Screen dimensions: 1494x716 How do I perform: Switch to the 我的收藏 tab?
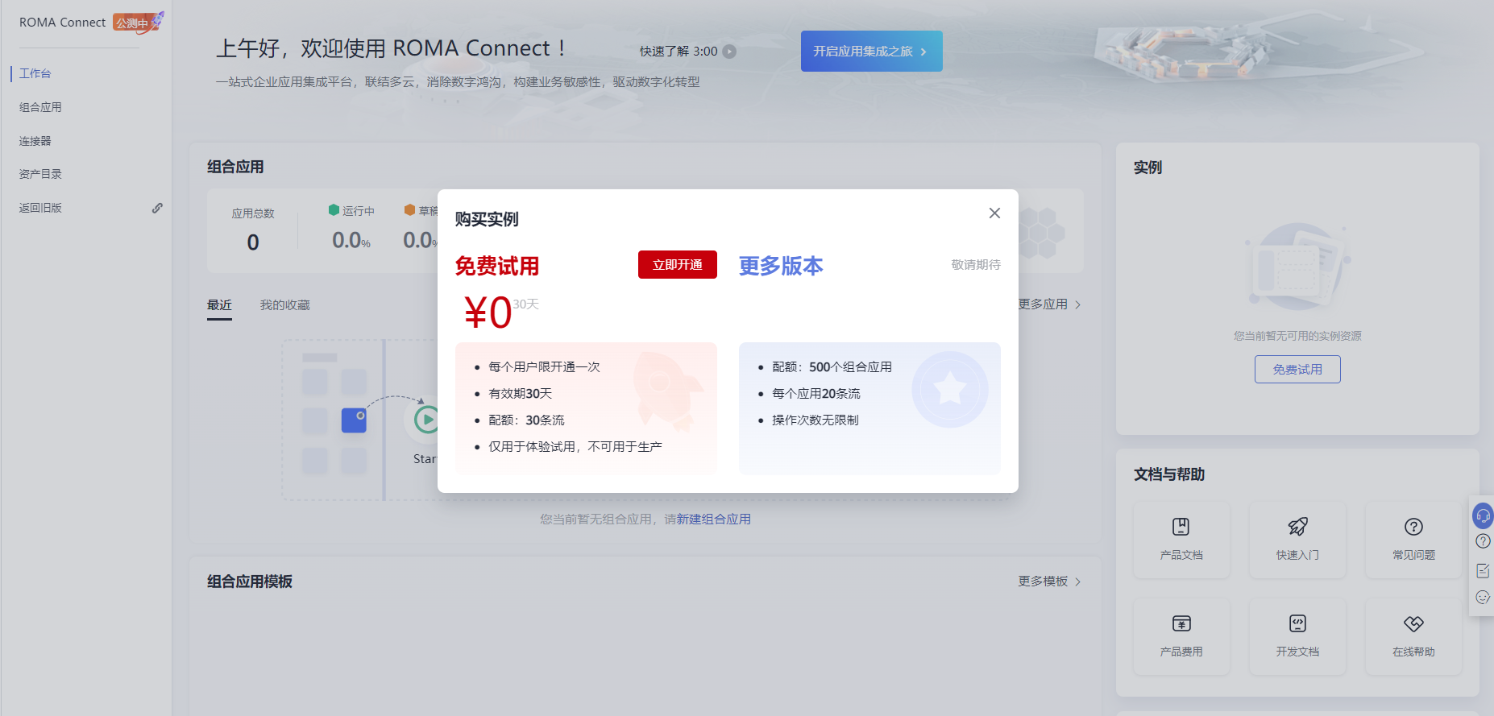click(x=284, y=305)
